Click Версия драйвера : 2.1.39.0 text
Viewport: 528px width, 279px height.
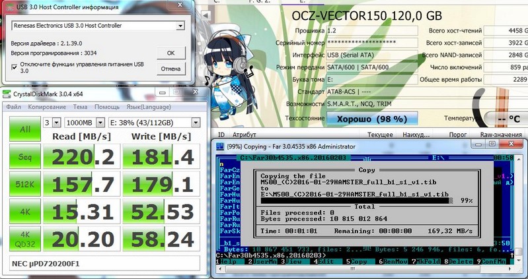click(x=46, y=44)
